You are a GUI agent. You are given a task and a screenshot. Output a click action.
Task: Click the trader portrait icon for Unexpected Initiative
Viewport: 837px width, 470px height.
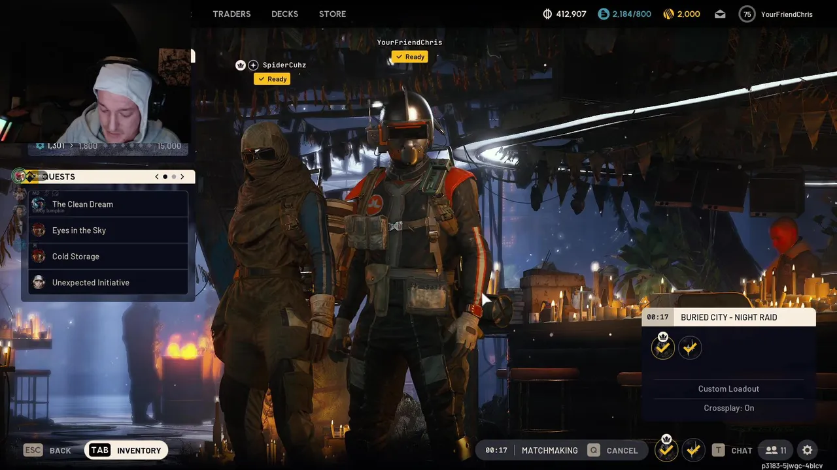[39, 283]
